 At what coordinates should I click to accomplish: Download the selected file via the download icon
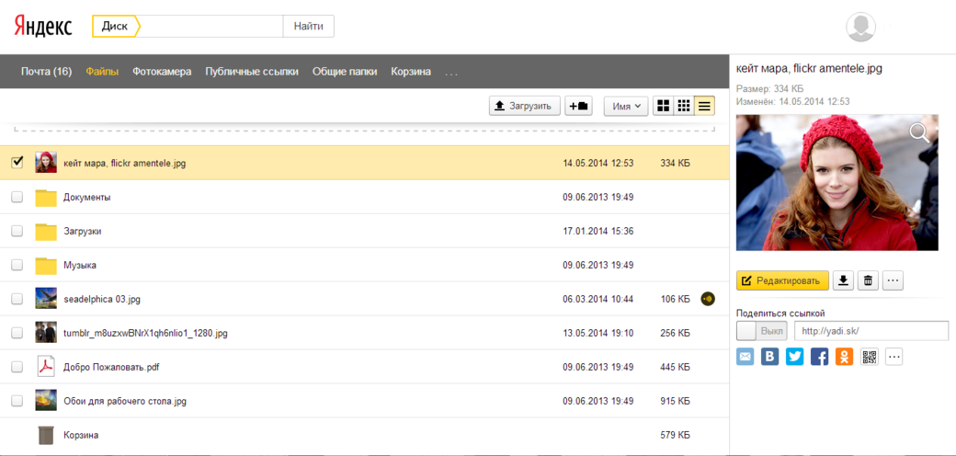tap(843, 280)
